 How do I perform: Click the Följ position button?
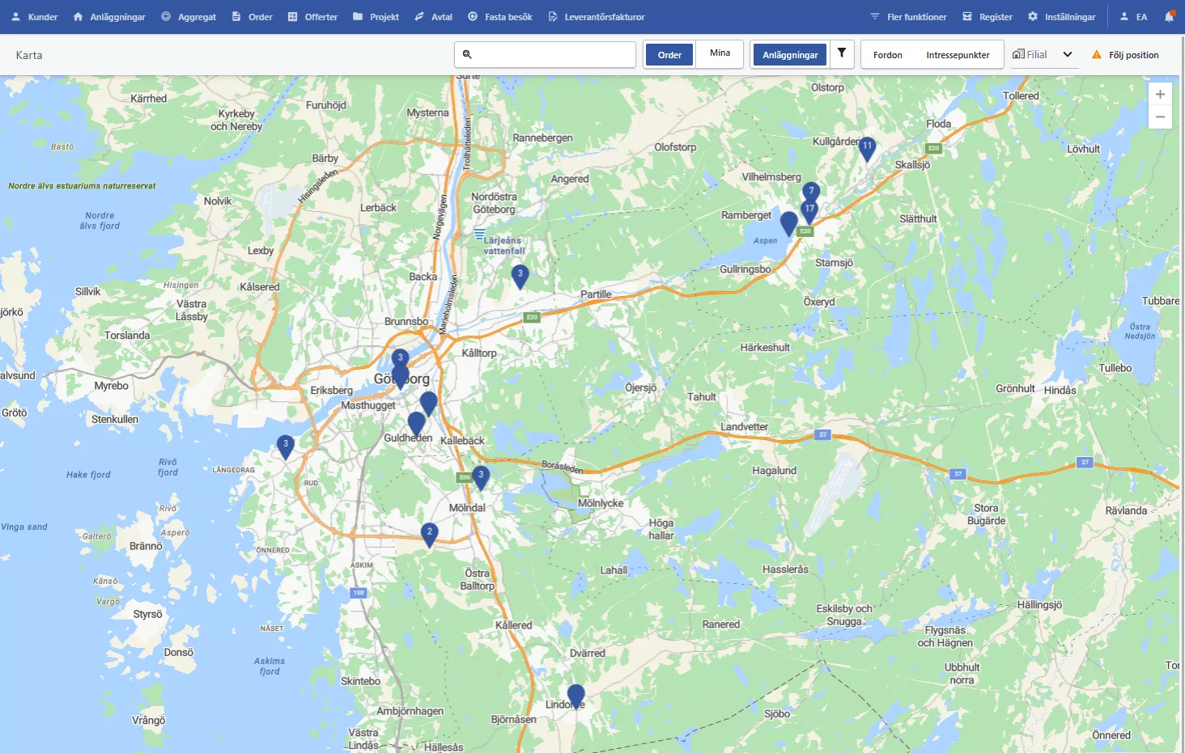pos(1125,55)
